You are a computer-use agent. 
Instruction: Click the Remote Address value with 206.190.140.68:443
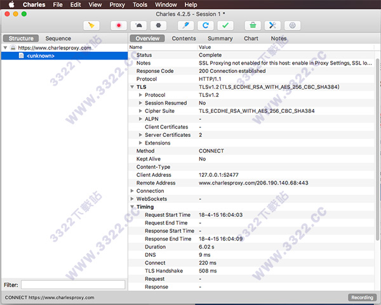tap(253, 183)
